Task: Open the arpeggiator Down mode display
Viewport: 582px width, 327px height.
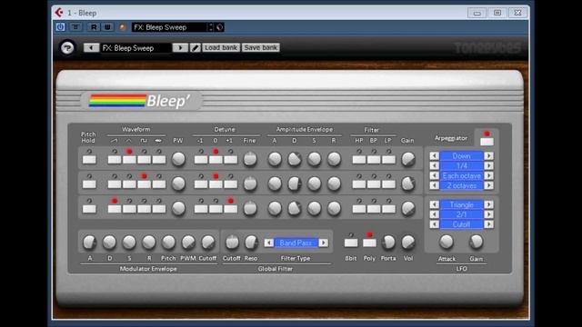Action: [x=461, y=155]
